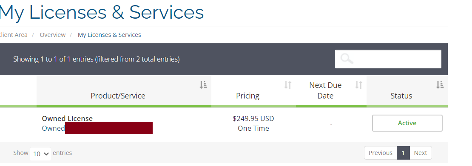This screenshot has width=472, height=166.
Task: Go to the Client Area breadcrumb
Action: click(x=13, y=35)
